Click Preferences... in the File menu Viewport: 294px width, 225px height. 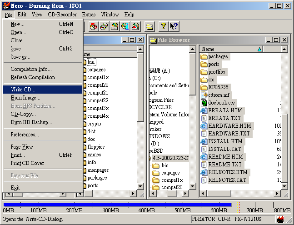coord(25,135)
